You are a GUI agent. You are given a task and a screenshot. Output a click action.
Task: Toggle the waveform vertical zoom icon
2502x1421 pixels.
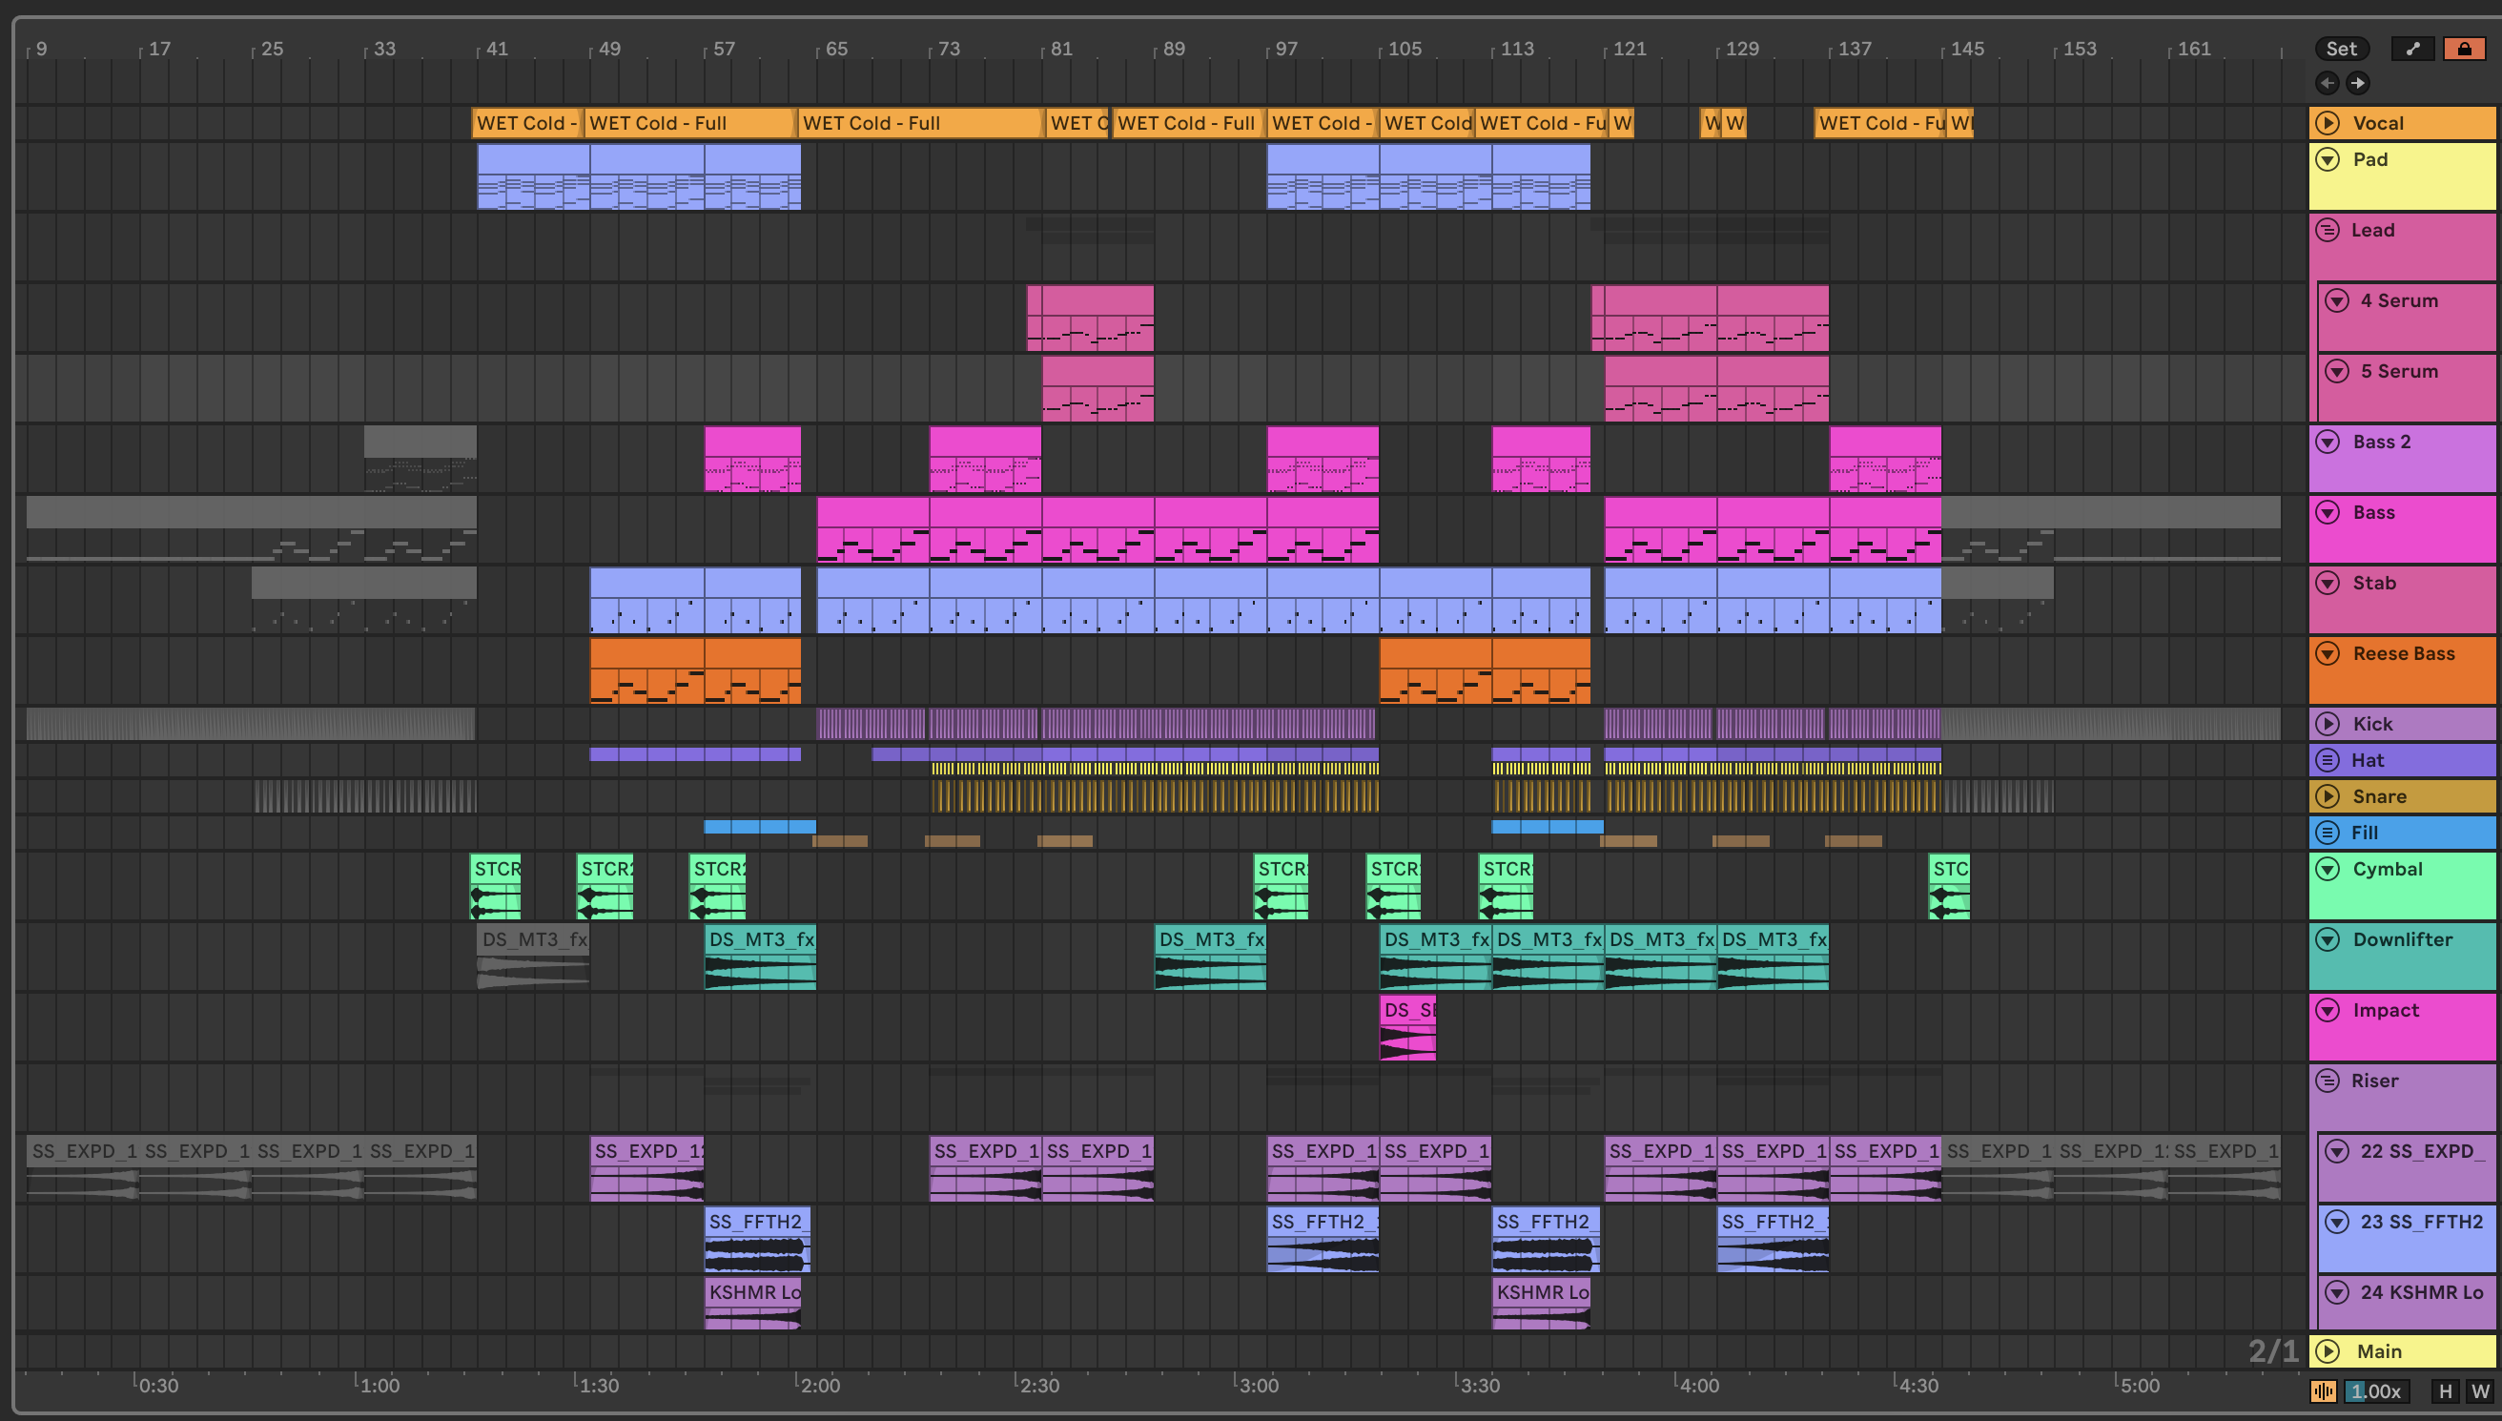(x=2324, y=1390)
